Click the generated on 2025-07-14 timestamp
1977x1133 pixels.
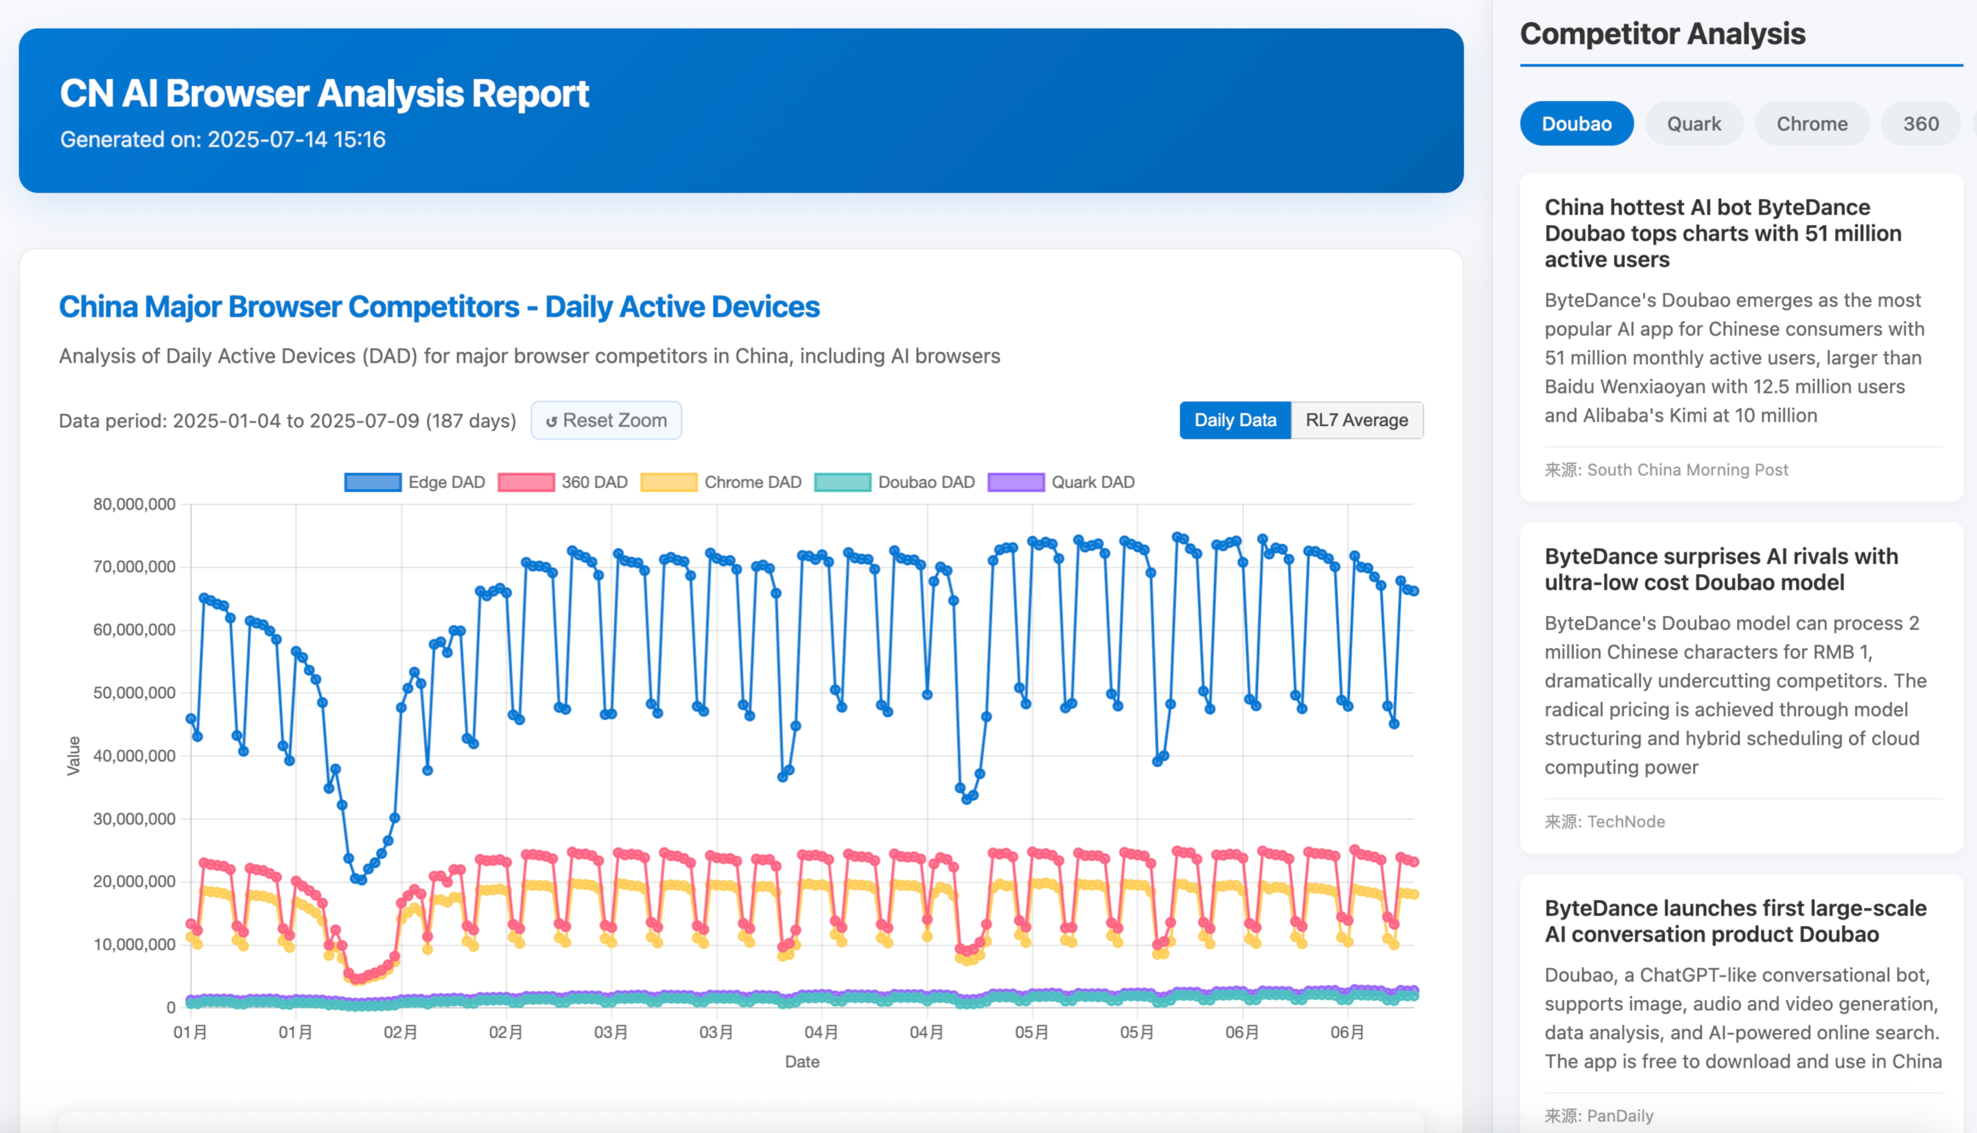[x=222, y=139]
